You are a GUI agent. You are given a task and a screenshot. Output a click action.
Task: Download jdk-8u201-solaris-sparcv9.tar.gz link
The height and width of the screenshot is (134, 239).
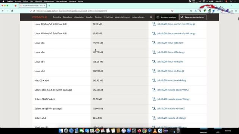[173, 99]
